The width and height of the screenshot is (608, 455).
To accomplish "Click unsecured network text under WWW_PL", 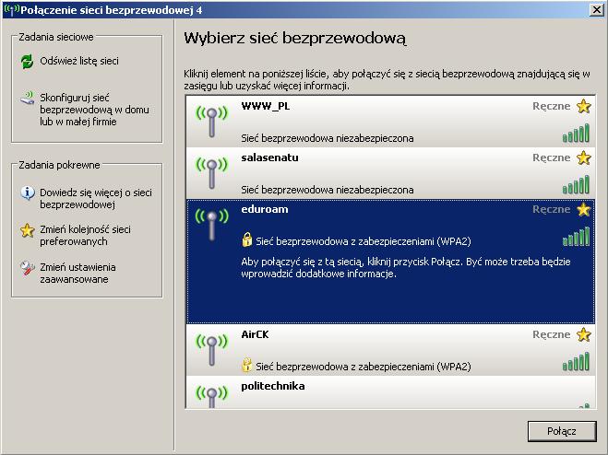I will point(328,138).
